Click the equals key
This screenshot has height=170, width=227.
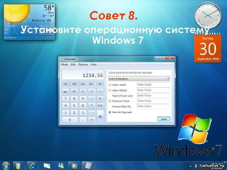tap(100, 116)
